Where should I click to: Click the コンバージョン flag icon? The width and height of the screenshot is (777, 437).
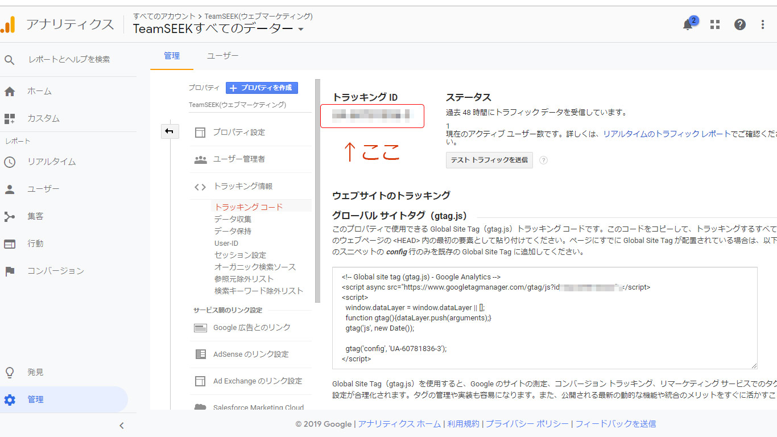tap(10, 271)
